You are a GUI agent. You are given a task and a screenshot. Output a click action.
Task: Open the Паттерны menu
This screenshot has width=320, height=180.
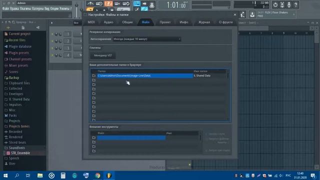tap(37, 8)
